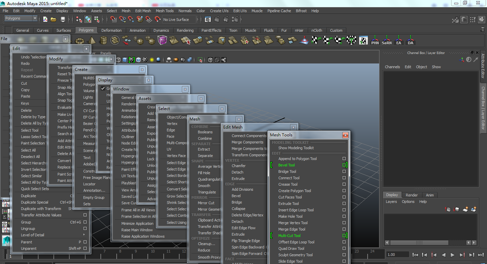Open options box for Group

85,222
